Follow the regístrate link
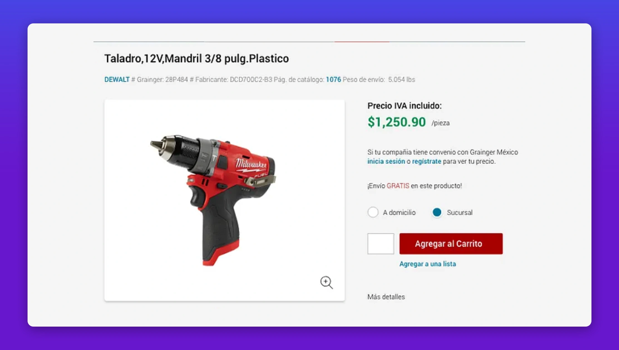Viewport: 619px width, 350px height. [426, 161]
